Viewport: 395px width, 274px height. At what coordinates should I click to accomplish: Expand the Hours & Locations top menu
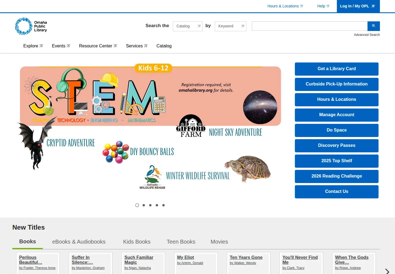[x=285, y=6]
